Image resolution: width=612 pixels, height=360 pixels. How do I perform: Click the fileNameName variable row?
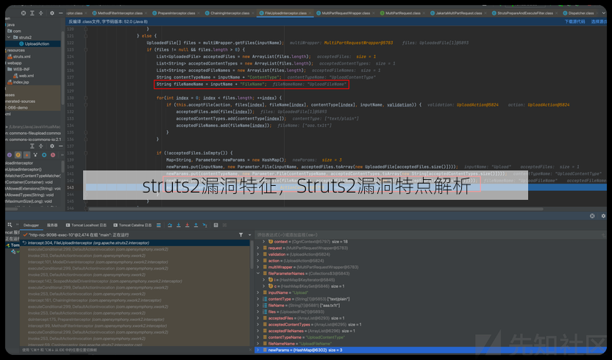[431, 344]
